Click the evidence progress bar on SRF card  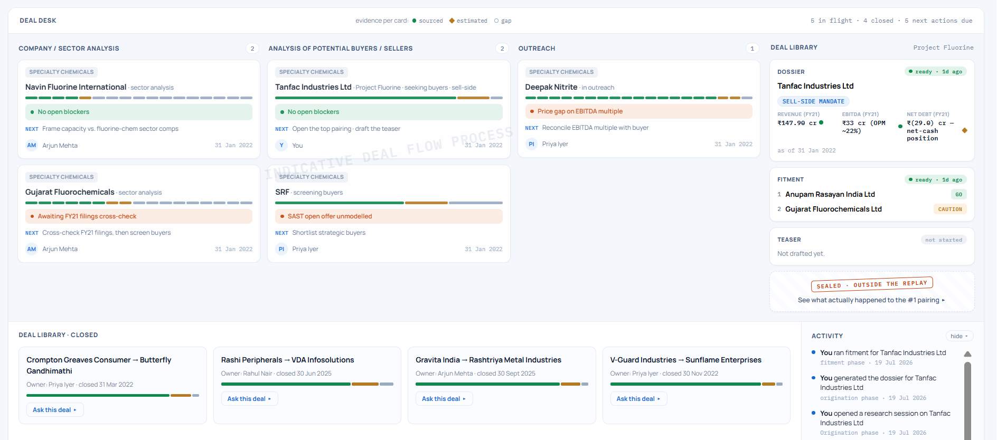click(x=389, y=203)
